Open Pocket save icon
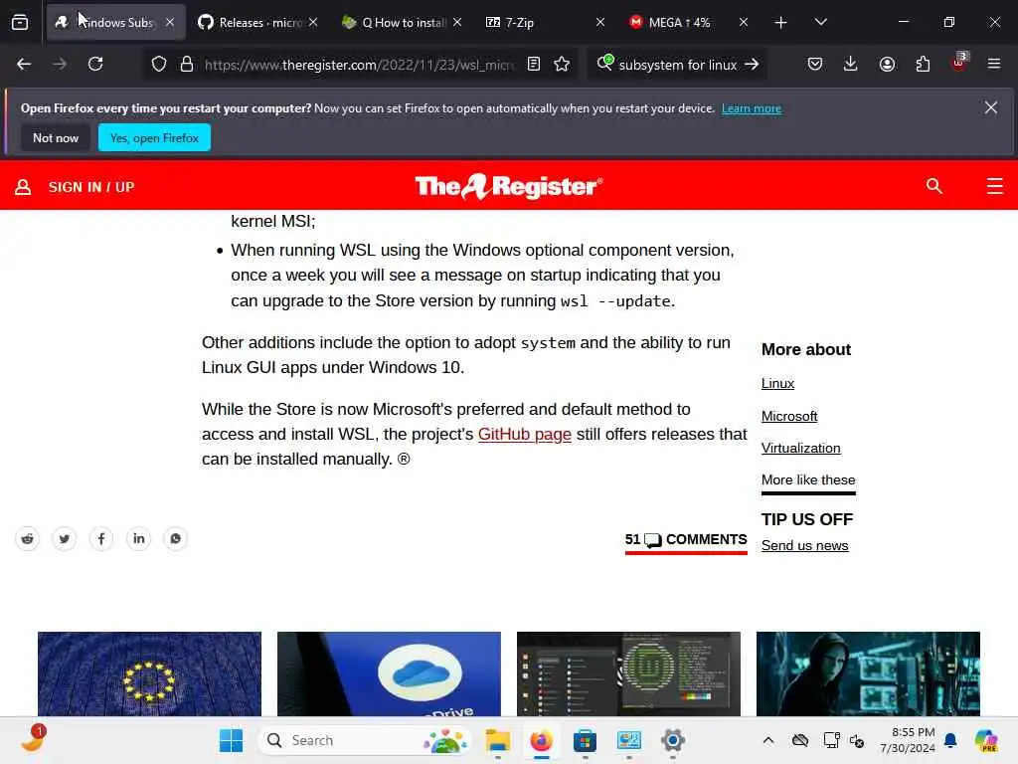Viewport: 1018px width, 764px height. 815,64
